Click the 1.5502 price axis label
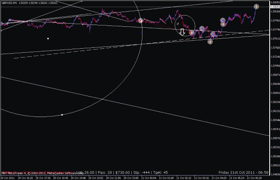This screenshot has height=180, width=280. (276, 165)
